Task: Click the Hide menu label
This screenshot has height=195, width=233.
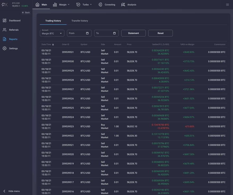Action: (14, 191)
